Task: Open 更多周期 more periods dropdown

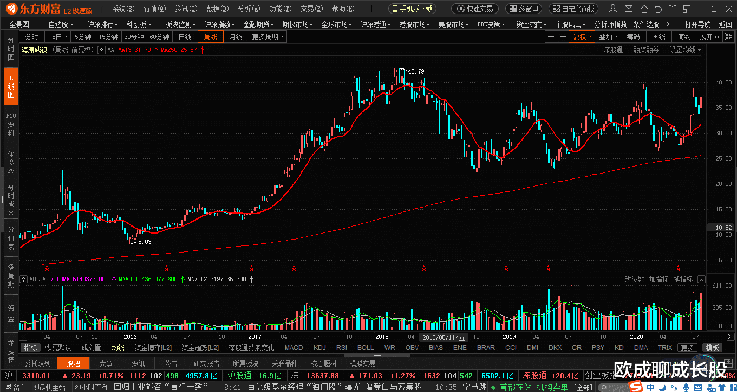Action: coord(268,37)
